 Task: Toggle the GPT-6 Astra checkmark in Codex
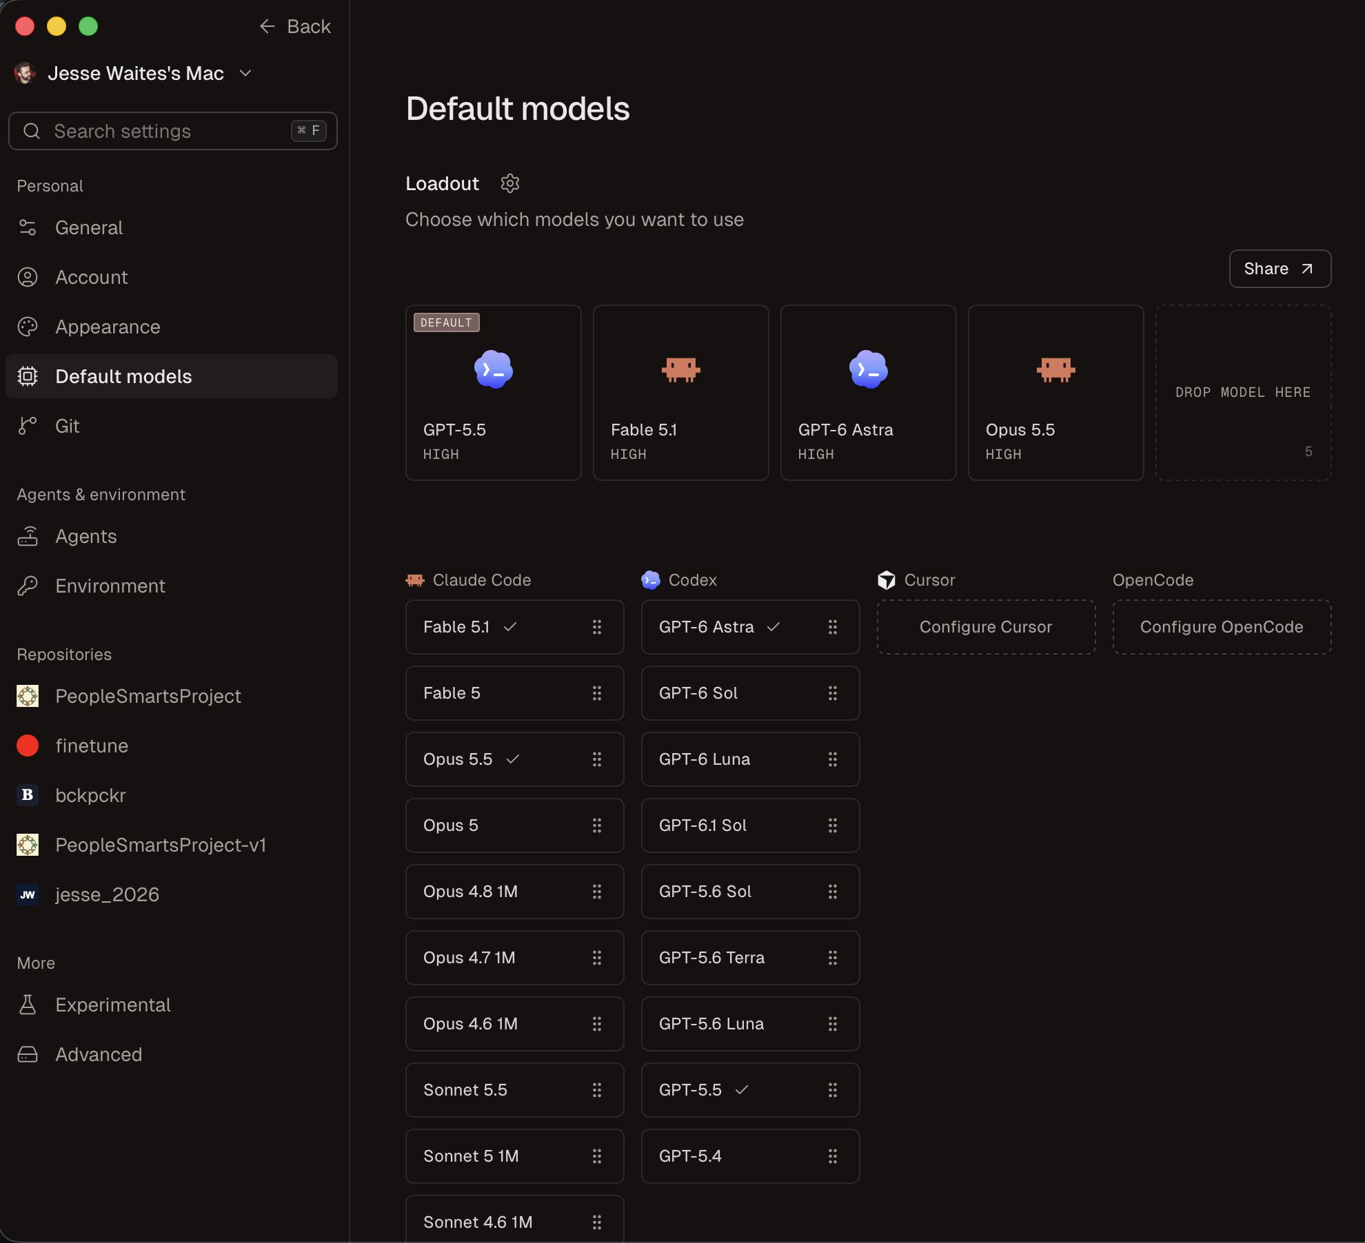click(774, 627)
